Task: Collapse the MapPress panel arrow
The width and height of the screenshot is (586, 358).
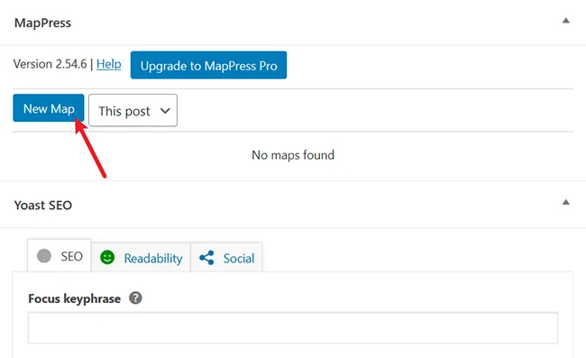Action: coord(566,21)
